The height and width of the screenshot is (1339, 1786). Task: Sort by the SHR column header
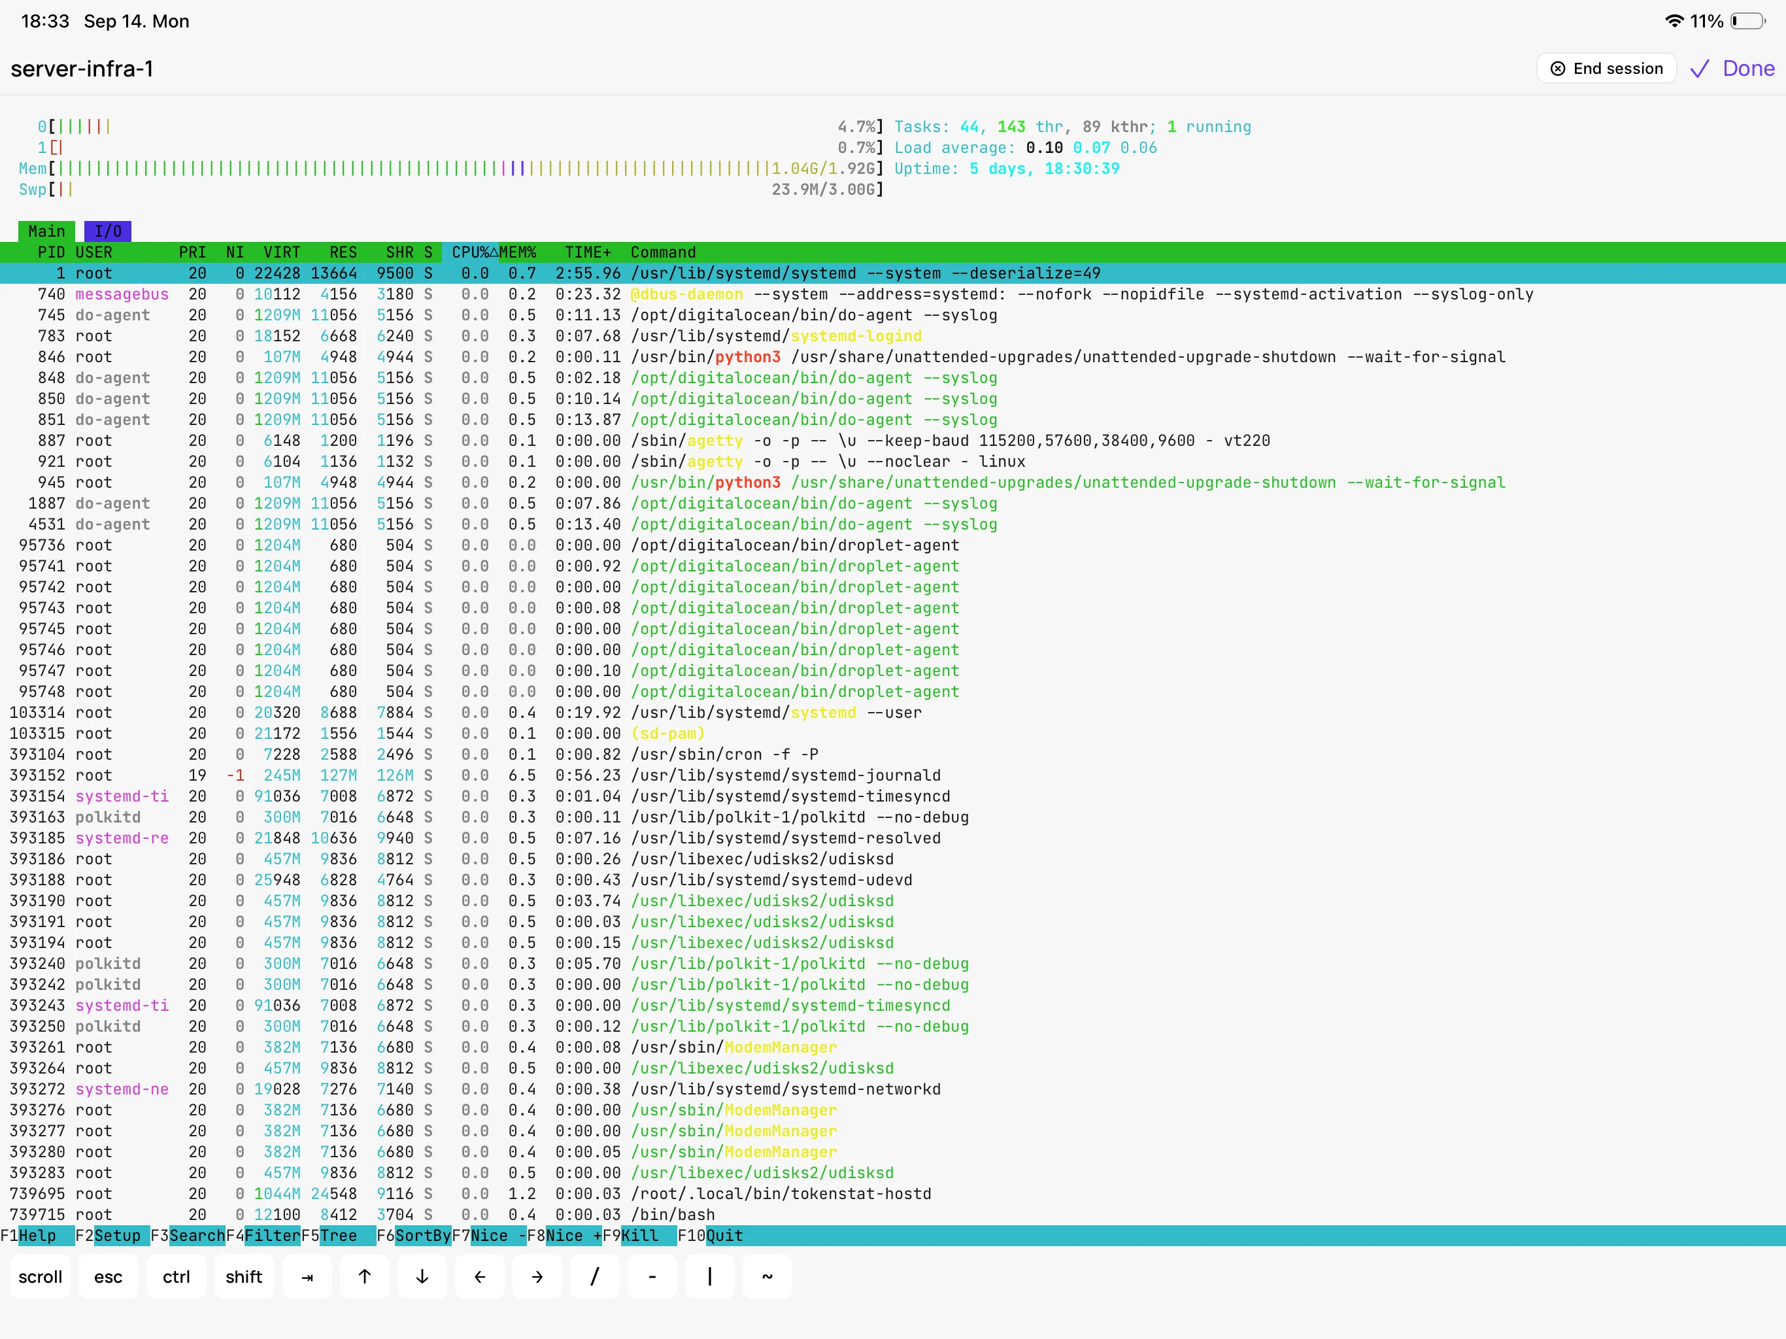399,252
